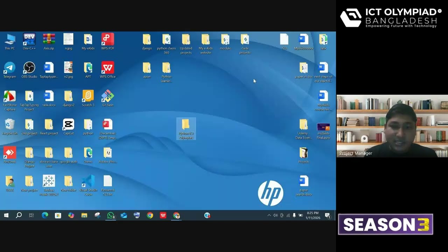Launch Tableau Public 2025.2 icon
This screenshot has height=252, width=448.
pos(49,185)
